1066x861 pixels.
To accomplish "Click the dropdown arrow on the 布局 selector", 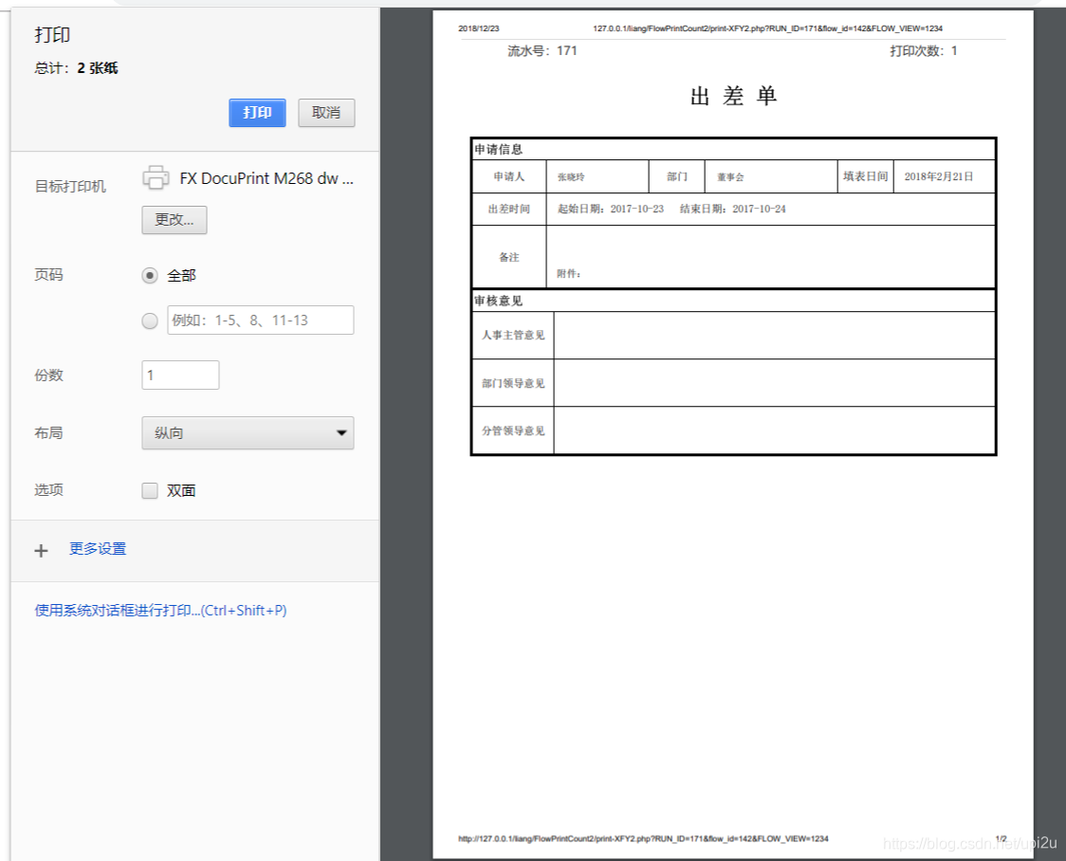I will 341,433.
